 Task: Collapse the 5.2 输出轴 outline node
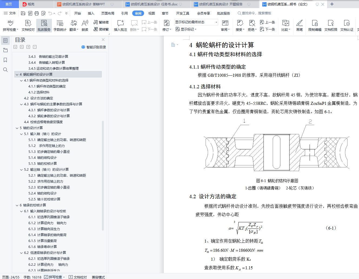click(21, 170)
